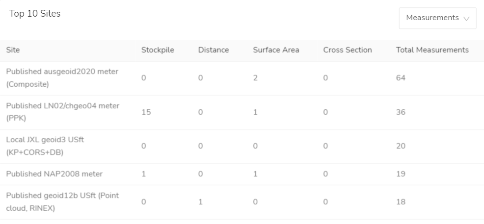
Task: Sort by Total Measurements column
Action: coord(432,50)
